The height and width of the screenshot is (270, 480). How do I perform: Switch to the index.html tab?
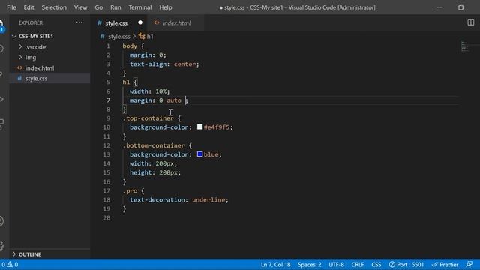(175, 22)
